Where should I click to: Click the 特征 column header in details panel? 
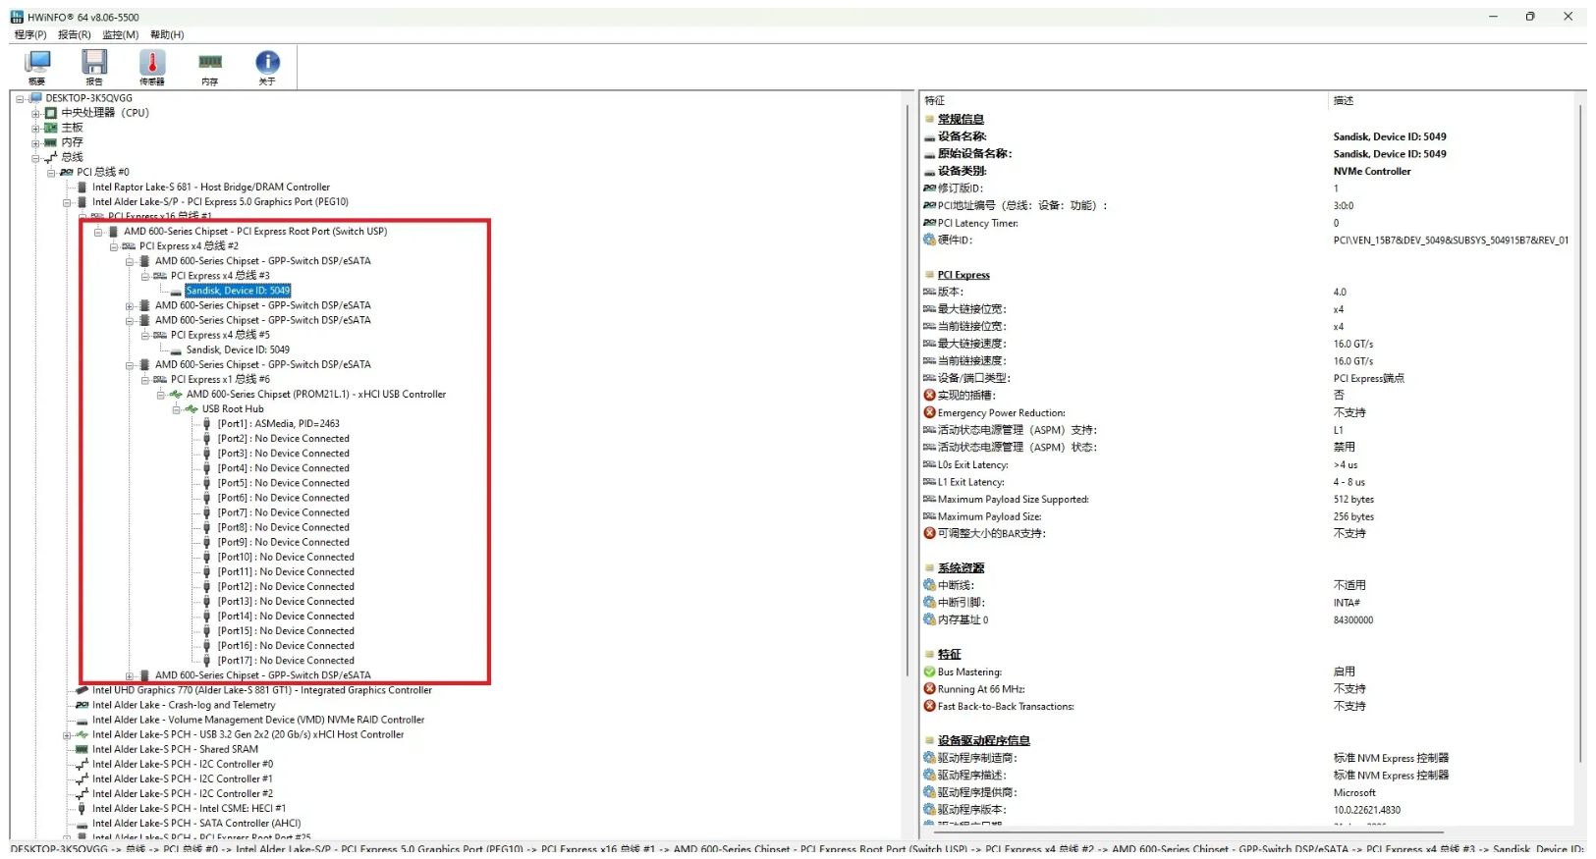935,101
